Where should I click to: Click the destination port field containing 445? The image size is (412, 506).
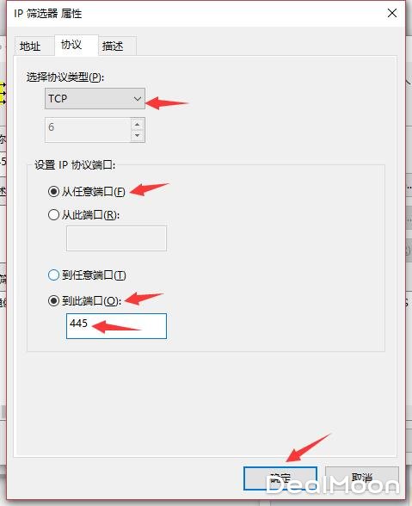tap(116, 326)
